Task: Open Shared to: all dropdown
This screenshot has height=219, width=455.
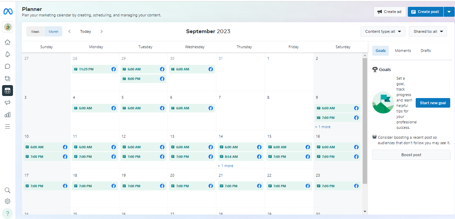Action: 428,31
